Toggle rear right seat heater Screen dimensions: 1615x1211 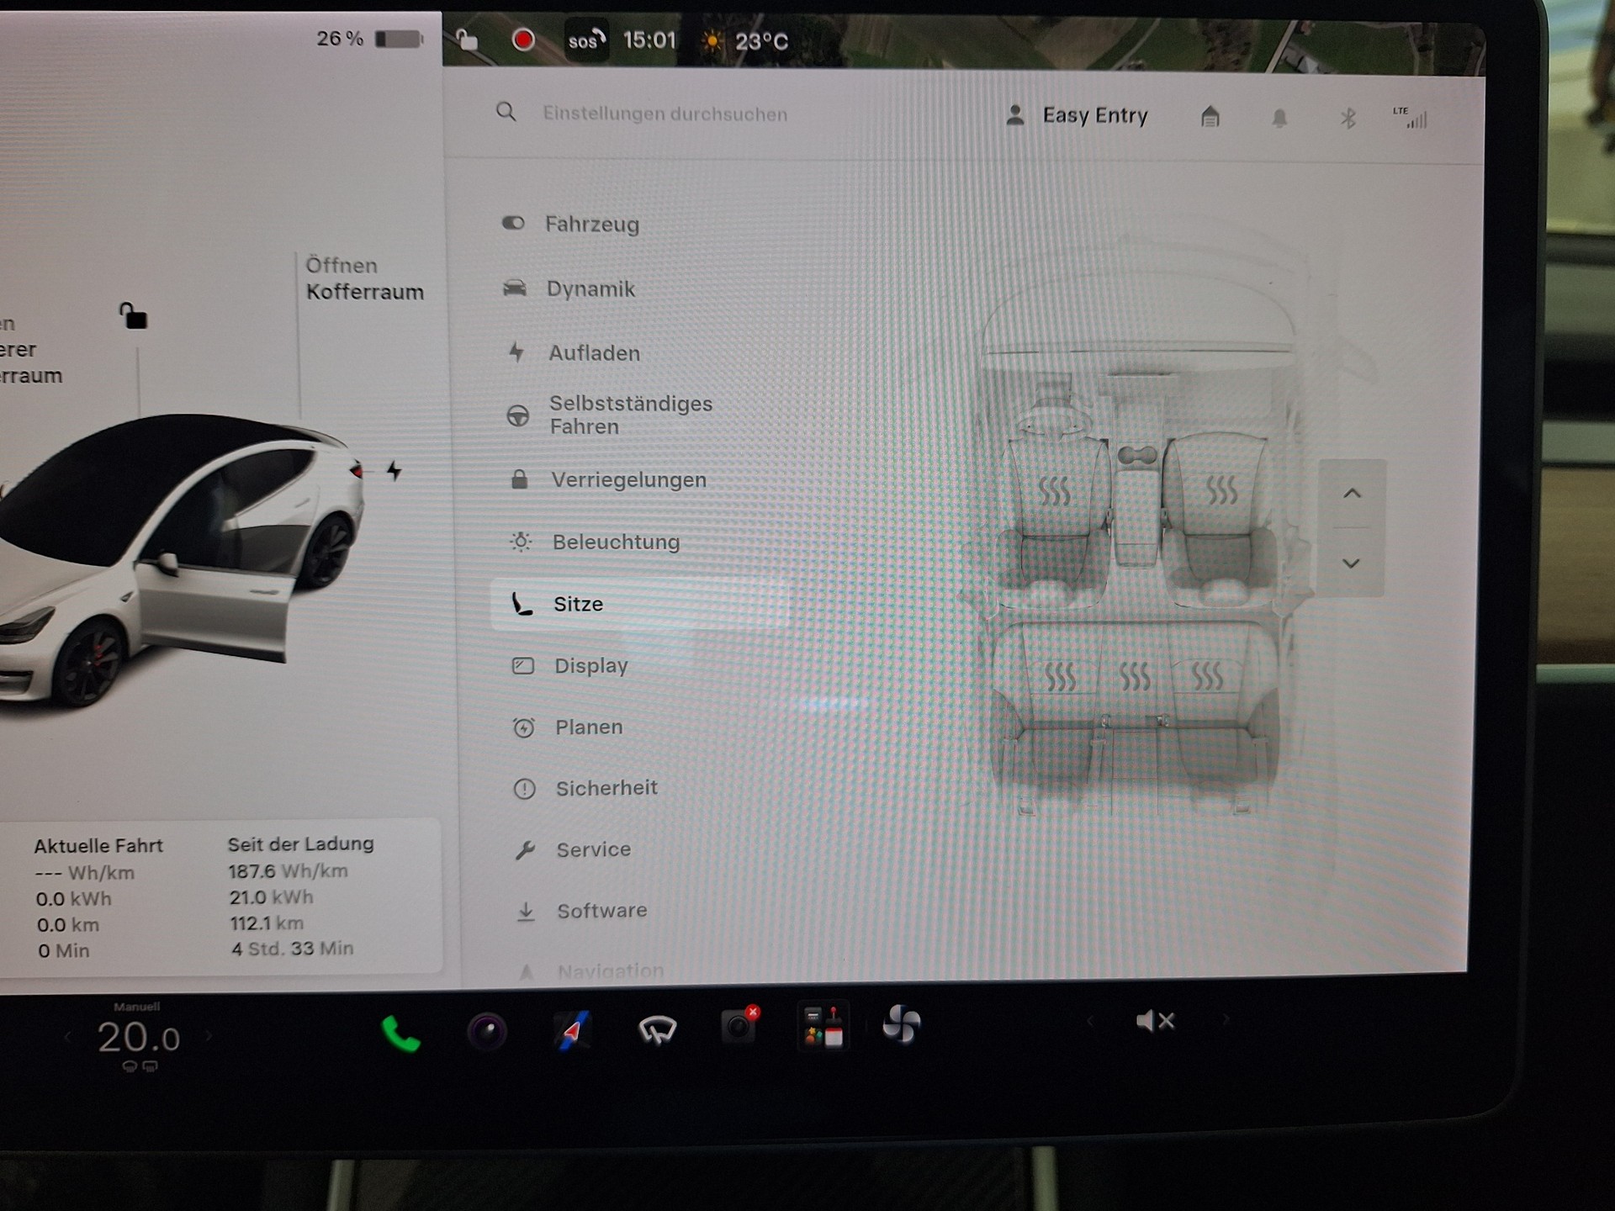[1208, 675]
